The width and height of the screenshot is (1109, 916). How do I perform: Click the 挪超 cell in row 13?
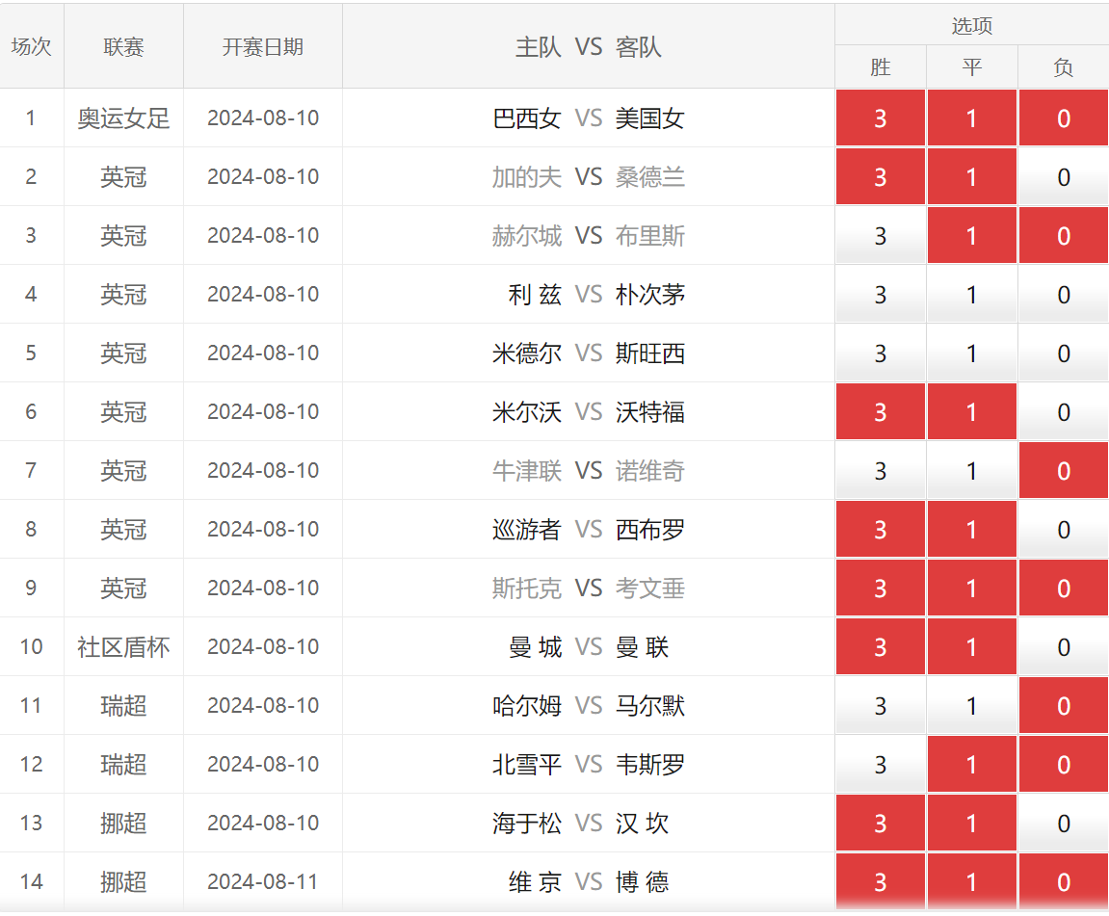click(123, 823)
